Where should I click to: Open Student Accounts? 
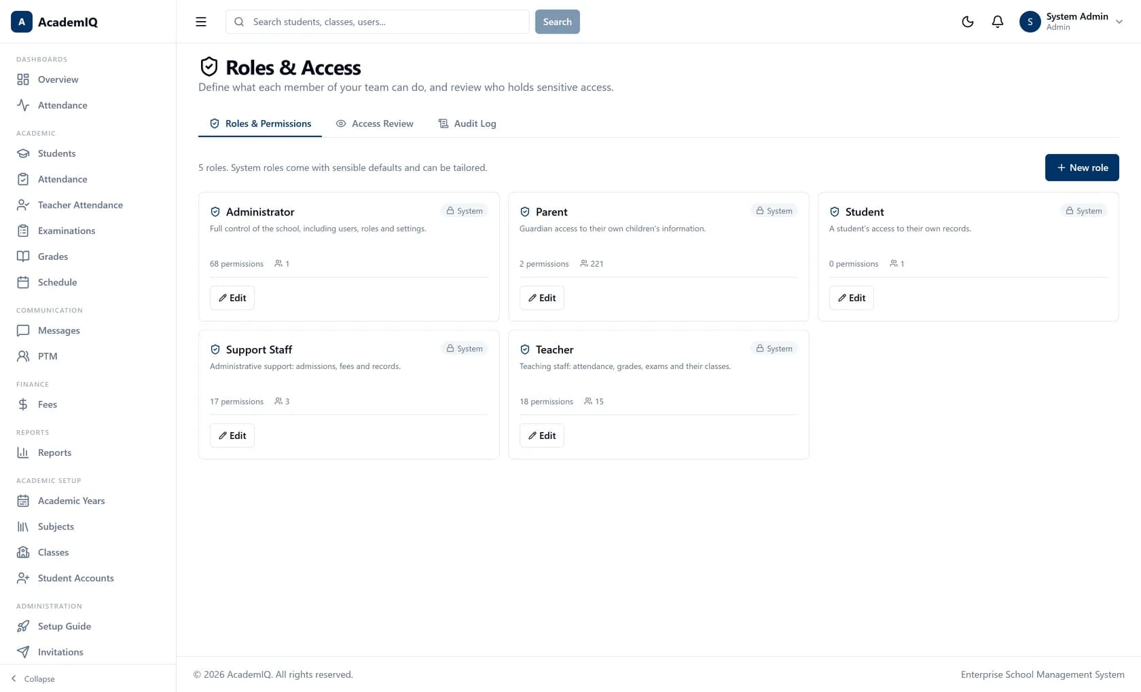click(x=88, y=578)
